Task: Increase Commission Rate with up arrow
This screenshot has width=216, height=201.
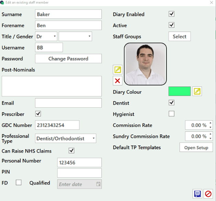Action: click(x=211, y=123)
